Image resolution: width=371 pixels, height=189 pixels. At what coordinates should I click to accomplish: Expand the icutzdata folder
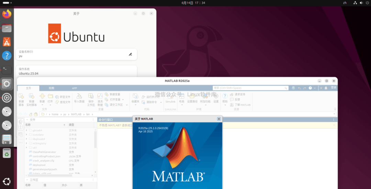(26, 135)
